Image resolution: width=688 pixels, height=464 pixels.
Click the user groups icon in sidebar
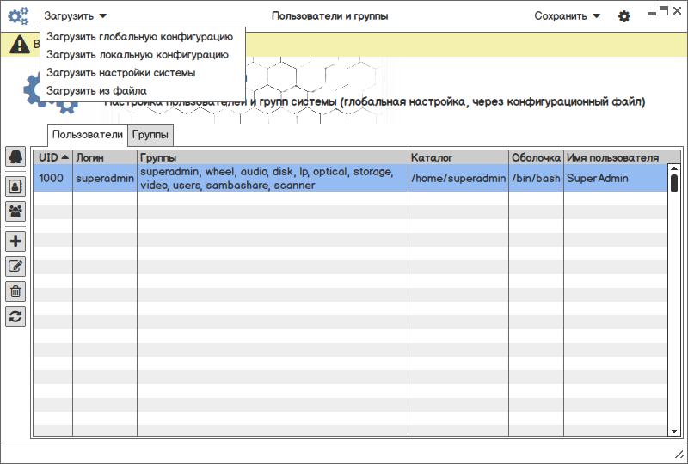(15, 211)
